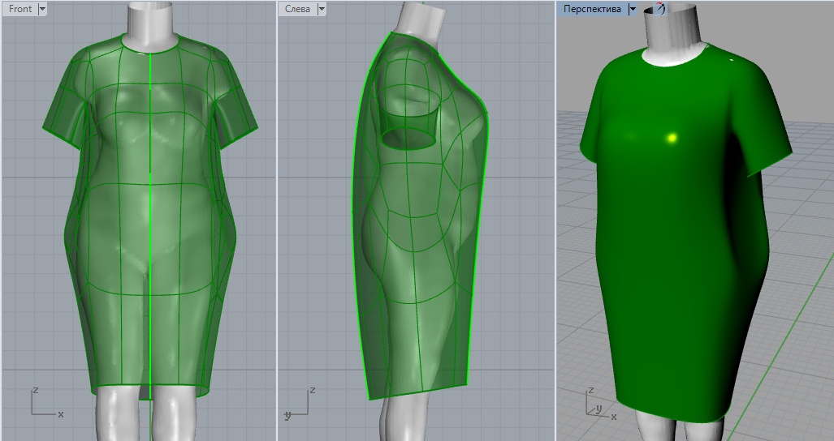834x441 pixels.
Task: Click the Front viewport title label
Action: pos(20,9)
